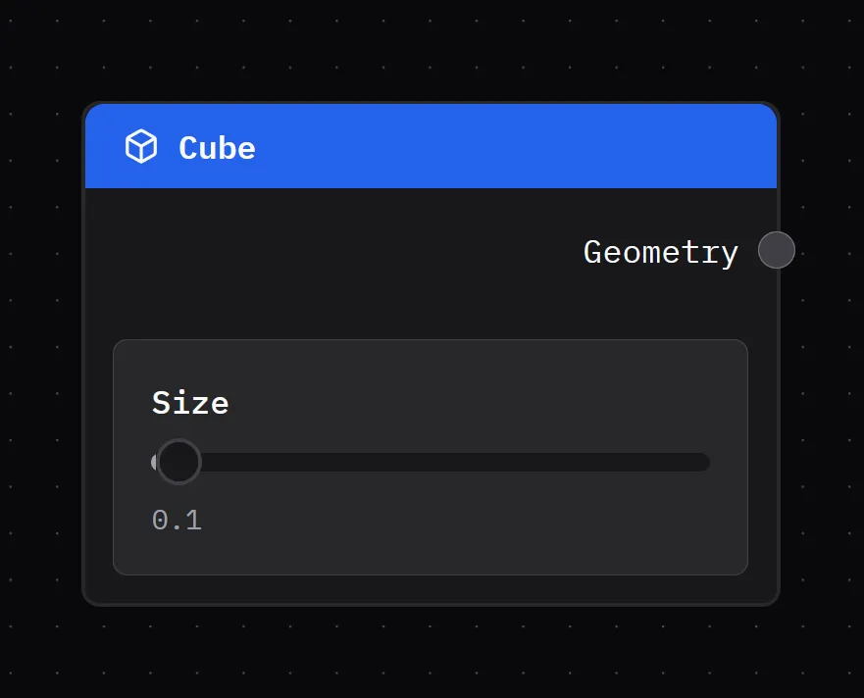The width and height of the screenshot is (864, 698).
Task: Select the Size parameter label
Action: coord(189,402)
